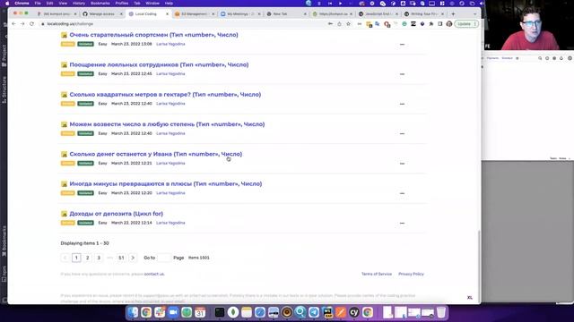Jump to last pagination page 51
574x322 pixels.
coord(121,258)
